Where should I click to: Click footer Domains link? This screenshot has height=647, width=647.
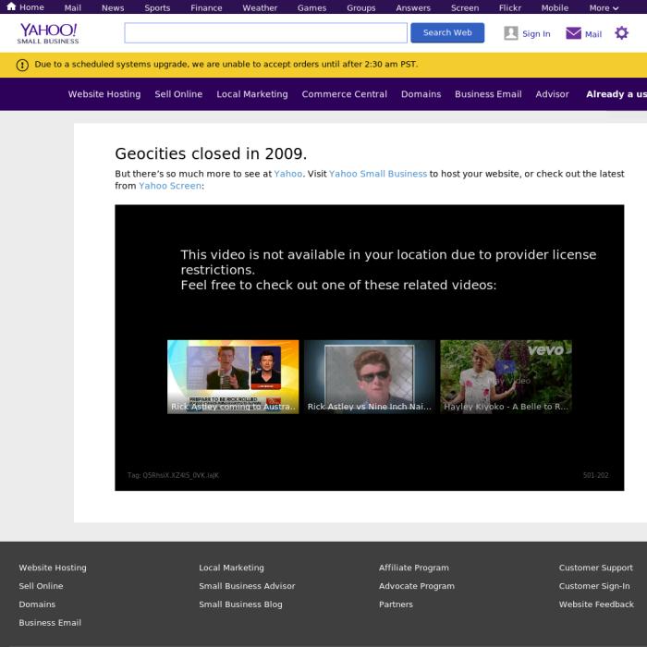(x=37, y=604)
